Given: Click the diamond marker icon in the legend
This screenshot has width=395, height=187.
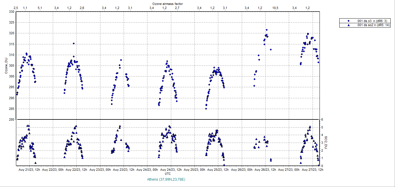Looking at the screenshot, I should click(x=349, y=21).
